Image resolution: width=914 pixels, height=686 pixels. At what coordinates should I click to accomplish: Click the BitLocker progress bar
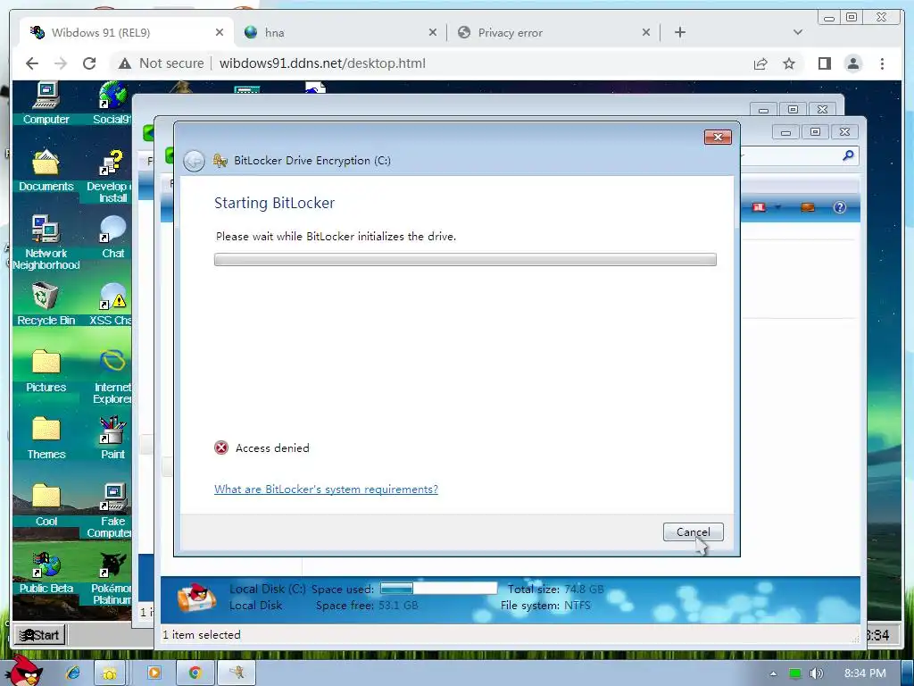465,260
